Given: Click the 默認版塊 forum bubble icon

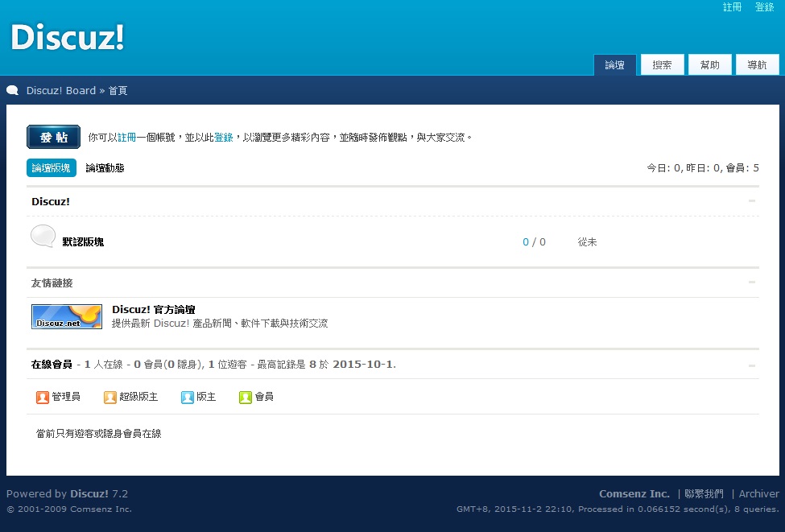Looking at the screenshot, I should coord(43,236).
